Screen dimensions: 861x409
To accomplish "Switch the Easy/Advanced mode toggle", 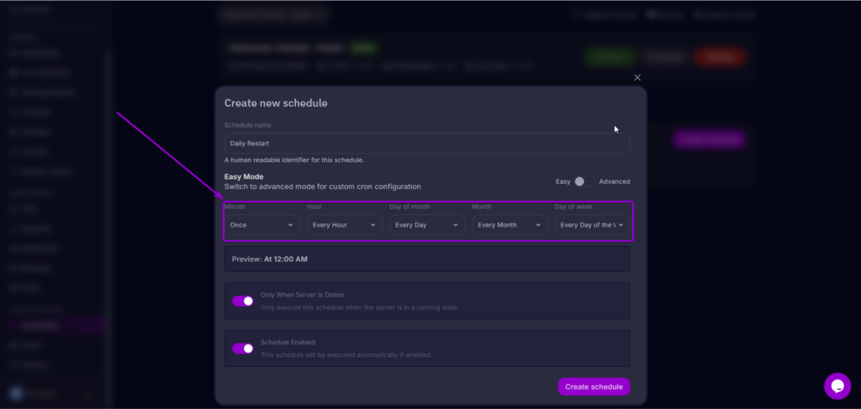I will click(584, 181).
